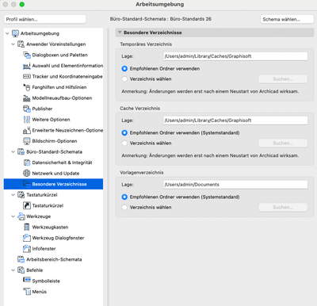
Task: Open the Profil wählen dropdown
Action: (45, 19)
